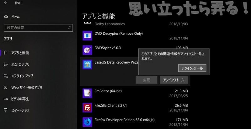Confirm アンインストール in the popup
251x129 pixels.
(x=192, y=68)
